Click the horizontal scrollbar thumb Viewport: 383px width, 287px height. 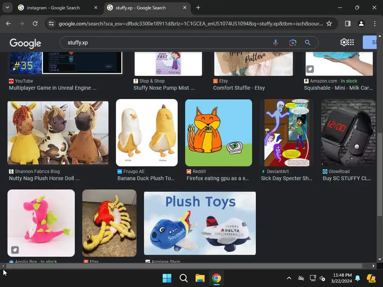(184, 266)
